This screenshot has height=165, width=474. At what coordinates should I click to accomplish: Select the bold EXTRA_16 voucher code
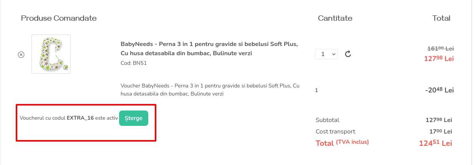pyautogui.click(x=80, y=118)
